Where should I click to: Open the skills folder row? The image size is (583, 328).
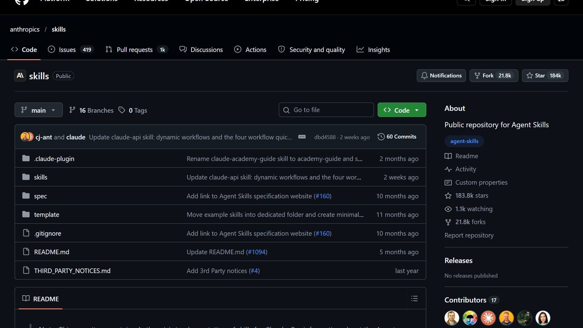220,177
